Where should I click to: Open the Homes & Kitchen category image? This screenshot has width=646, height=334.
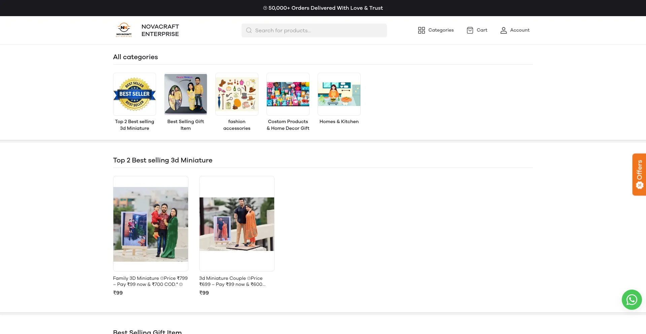[339, 94]
